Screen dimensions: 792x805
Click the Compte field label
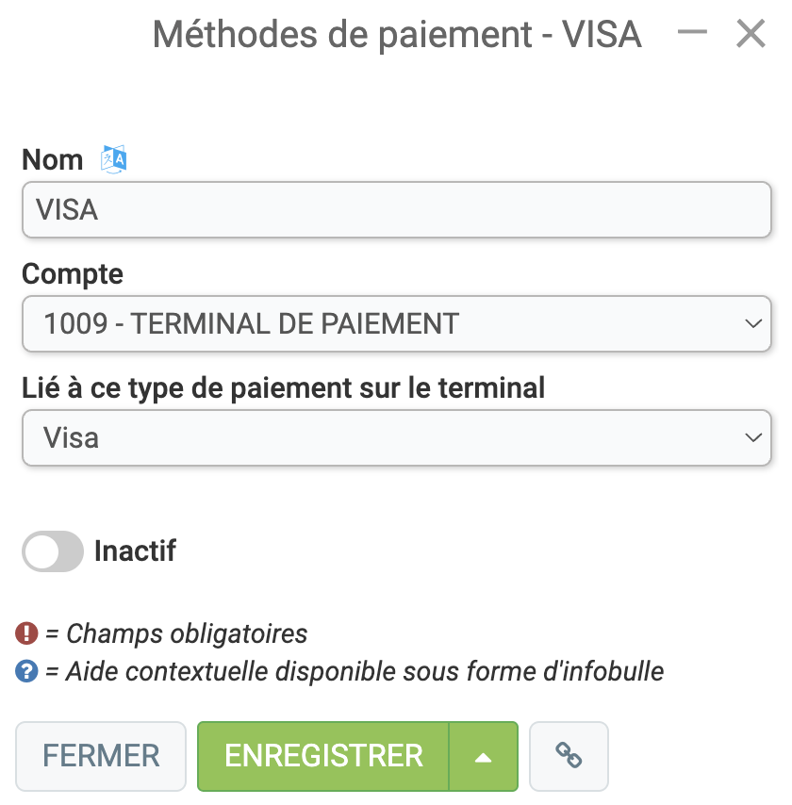pyautogui.click(x=73, y=273)
